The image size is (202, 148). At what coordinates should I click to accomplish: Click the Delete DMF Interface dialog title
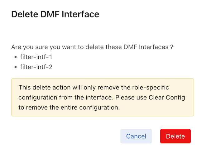pyautogui.click(x=55, y=14)
